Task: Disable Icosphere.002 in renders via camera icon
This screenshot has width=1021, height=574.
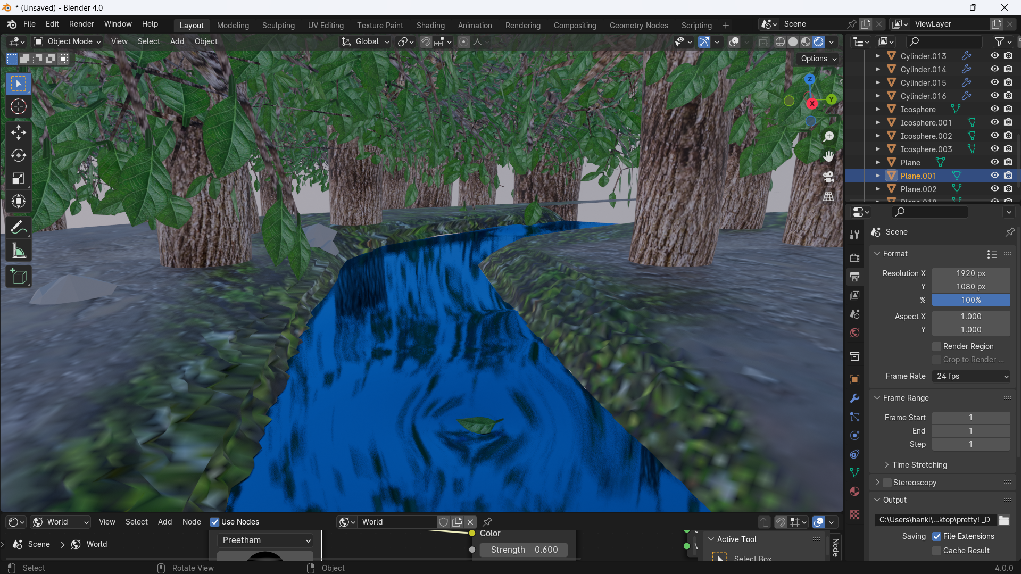Action: pyautogui.click(x=1008, y=136)
